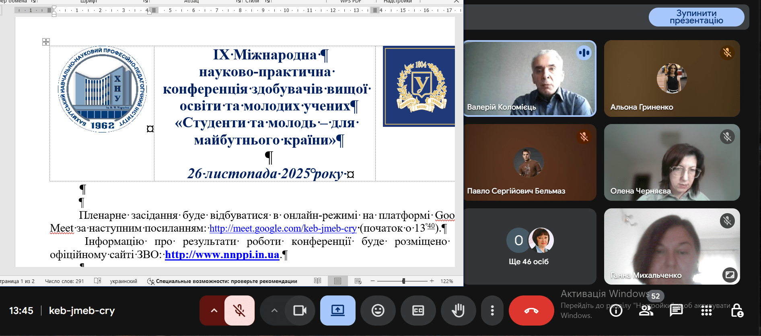
Task: Show the participants people panel
Action: 646,310
